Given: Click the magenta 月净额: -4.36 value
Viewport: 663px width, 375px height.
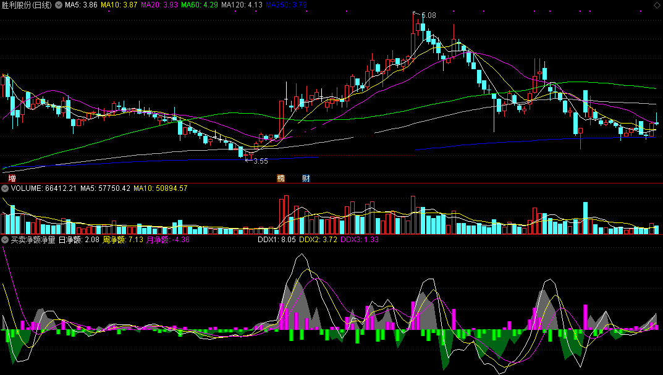Looking at the screenshot, I should (x=168, y=240).
